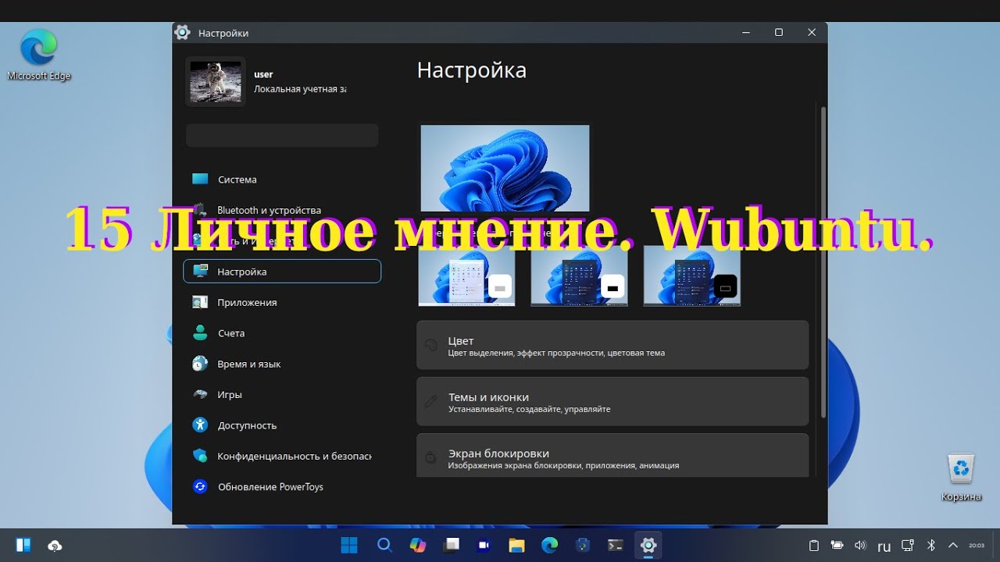The width and height of the screenshot is (1000, 562).
Task: Click the user account name
Action: (263, 74)
